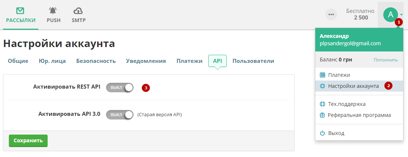Open the Пользователи tab

pyautogui.click(x=253, y=61)
